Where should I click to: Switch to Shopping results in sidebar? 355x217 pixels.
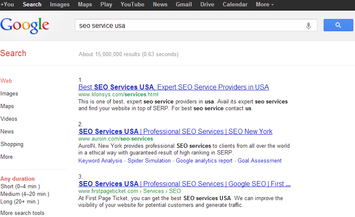[x=12, y=144]
